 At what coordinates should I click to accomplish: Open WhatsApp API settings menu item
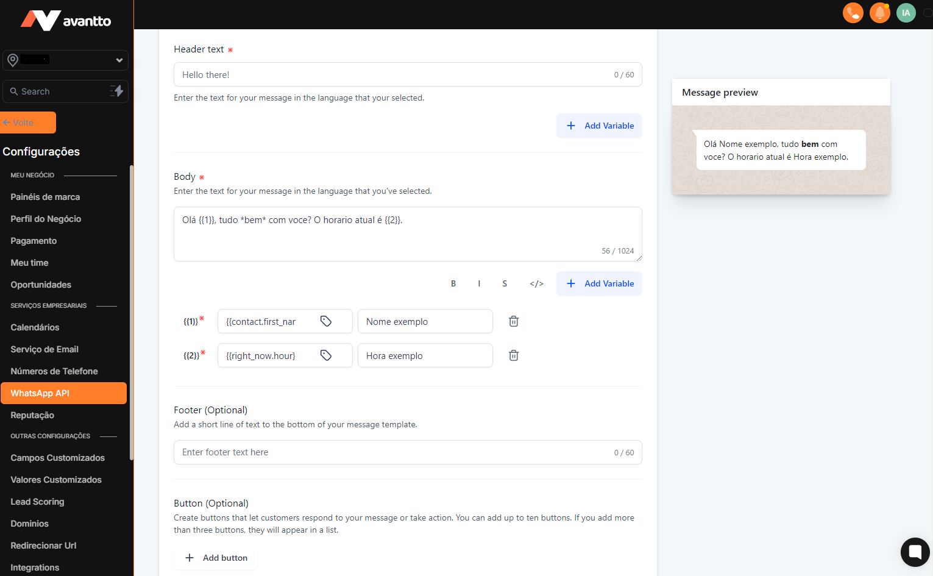[64, 393]
